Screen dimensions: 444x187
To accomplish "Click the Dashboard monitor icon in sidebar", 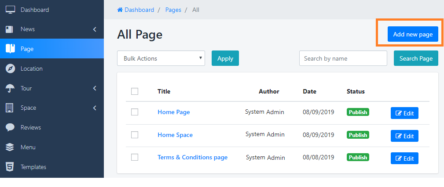I will click(10, 10).
